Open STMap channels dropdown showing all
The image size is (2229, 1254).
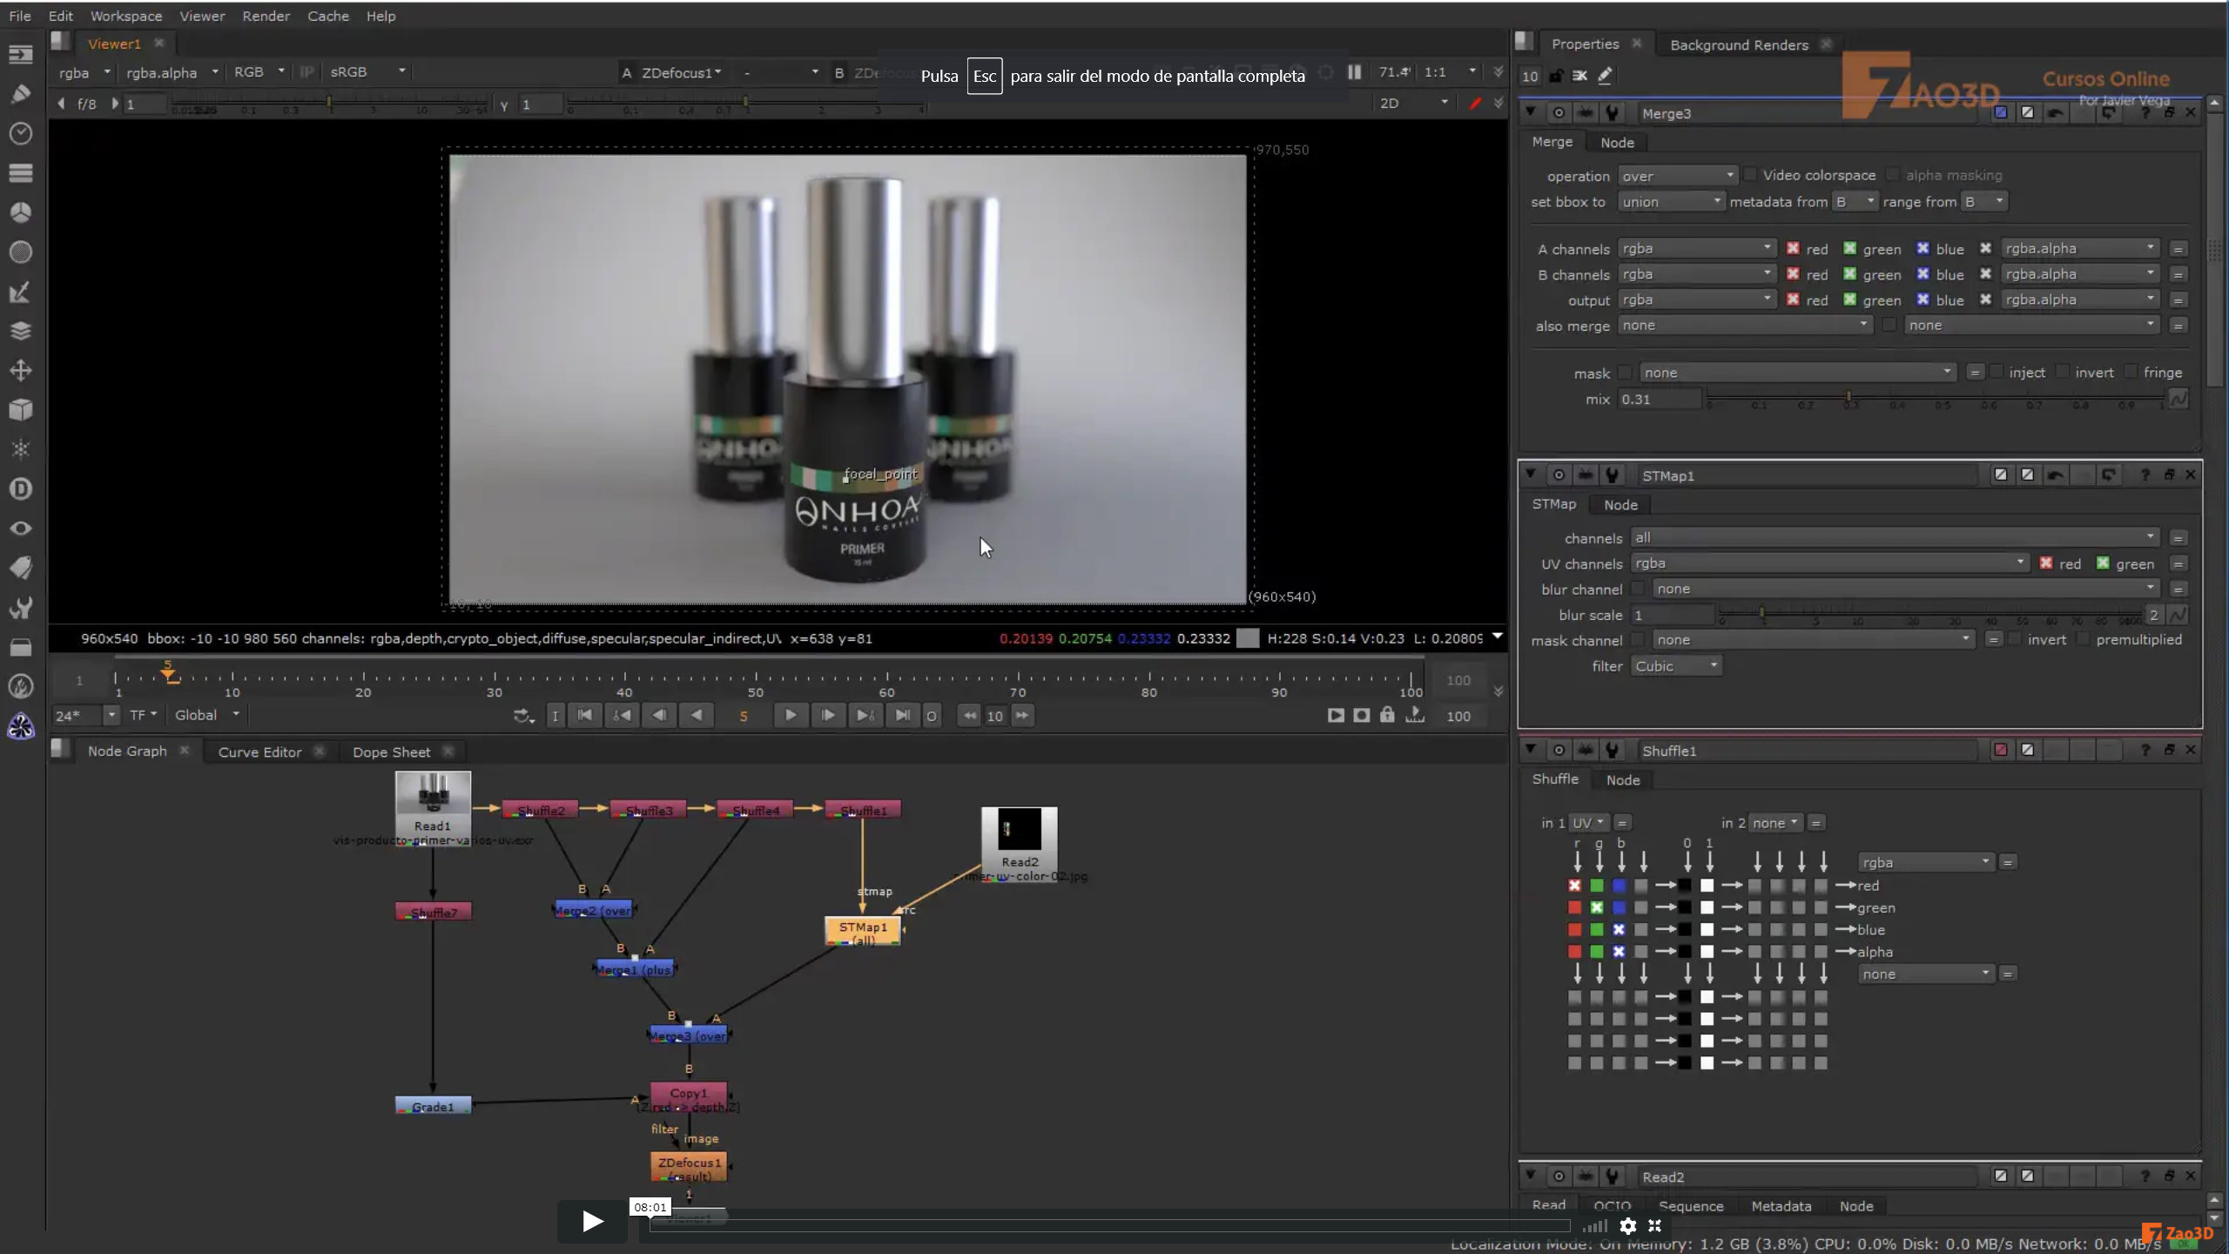[1894, 537]
